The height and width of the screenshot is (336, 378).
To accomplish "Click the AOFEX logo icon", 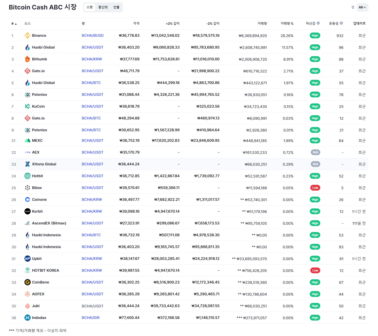I will pyautogui.click(x=27, y=294).
